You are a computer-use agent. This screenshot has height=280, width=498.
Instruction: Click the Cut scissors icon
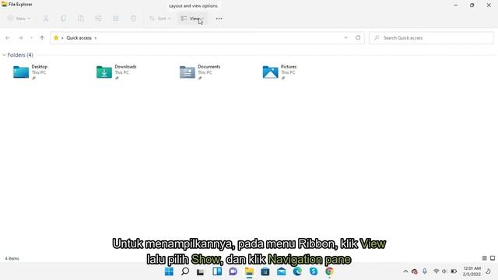pos(46,19)
